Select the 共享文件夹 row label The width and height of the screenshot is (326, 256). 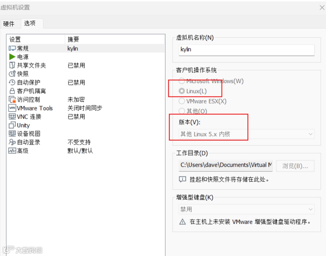click(x=31, y=65)
